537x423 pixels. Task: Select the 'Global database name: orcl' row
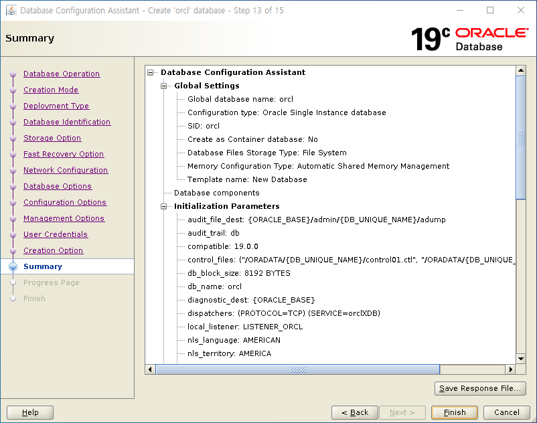pos(240,99)
